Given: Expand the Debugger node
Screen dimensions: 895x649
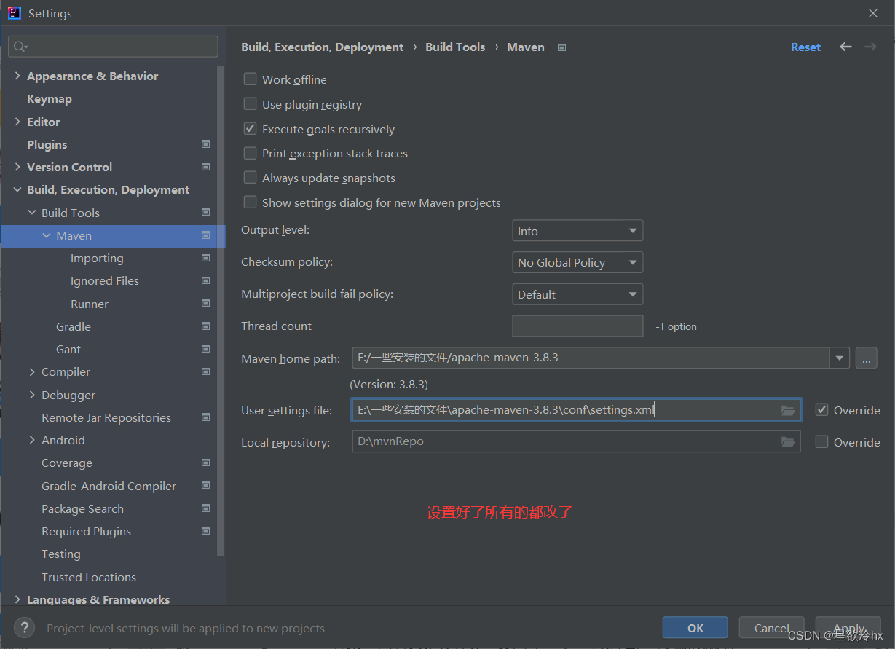Looking at the screenshot, I should point(32,395).
